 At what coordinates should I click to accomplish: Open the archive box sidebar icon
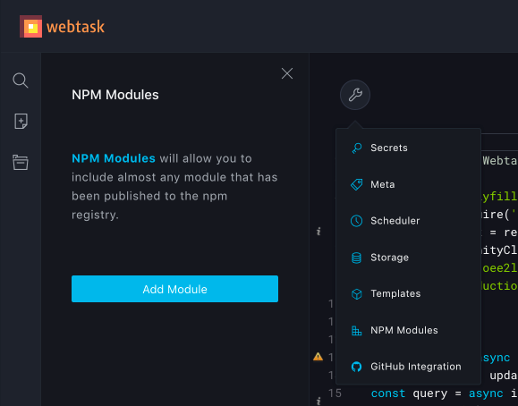(21, 162)
